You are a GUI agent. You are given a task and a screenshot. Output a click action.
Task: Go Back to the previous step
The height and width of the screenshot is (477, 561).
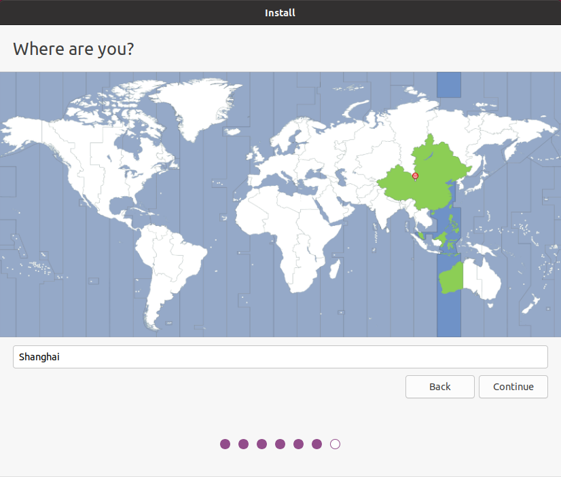coord(439,387)
